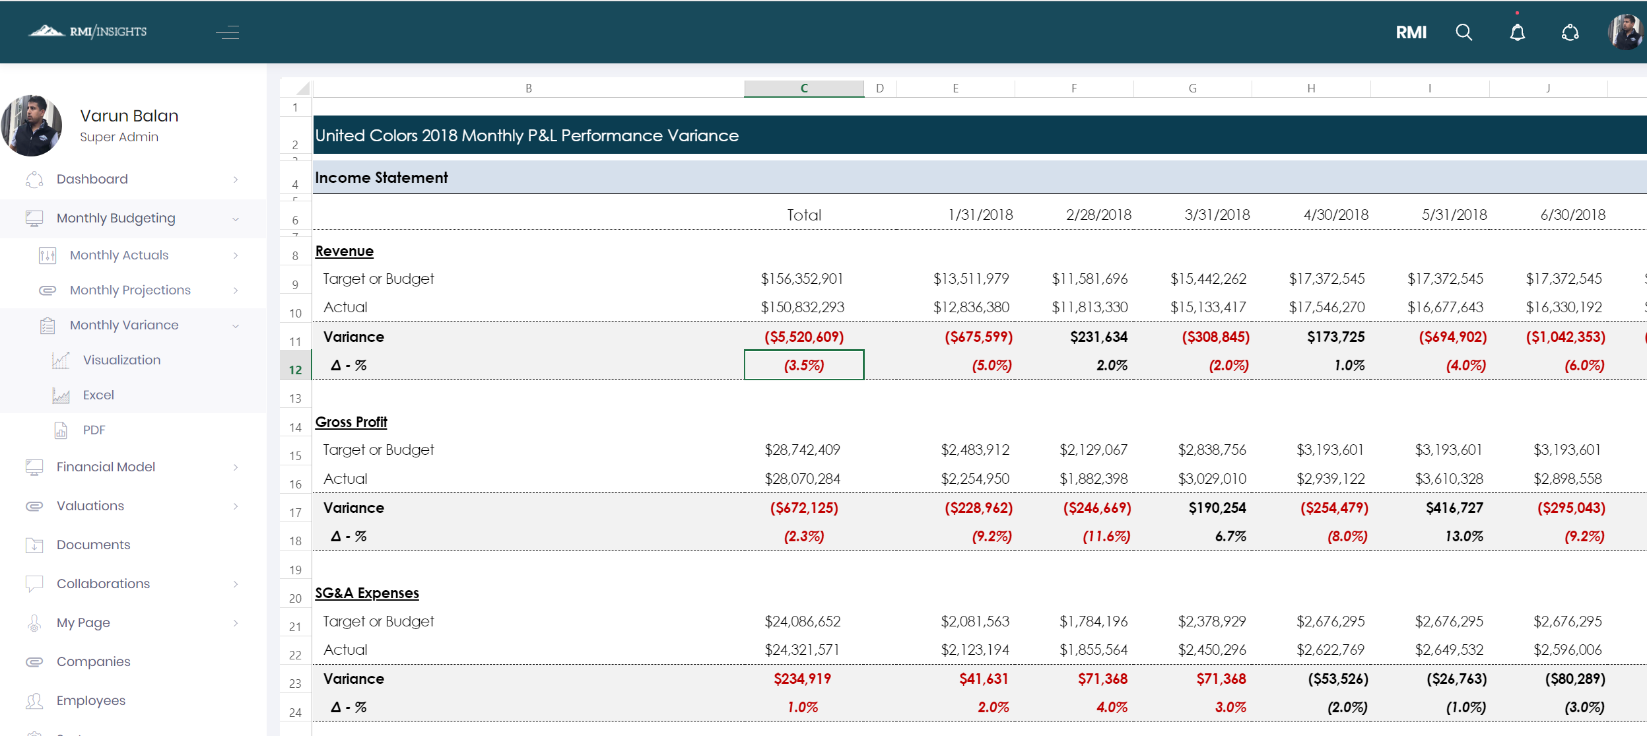Expand the Valuations chevron
1647x736 pixels.
pos(236,506)
